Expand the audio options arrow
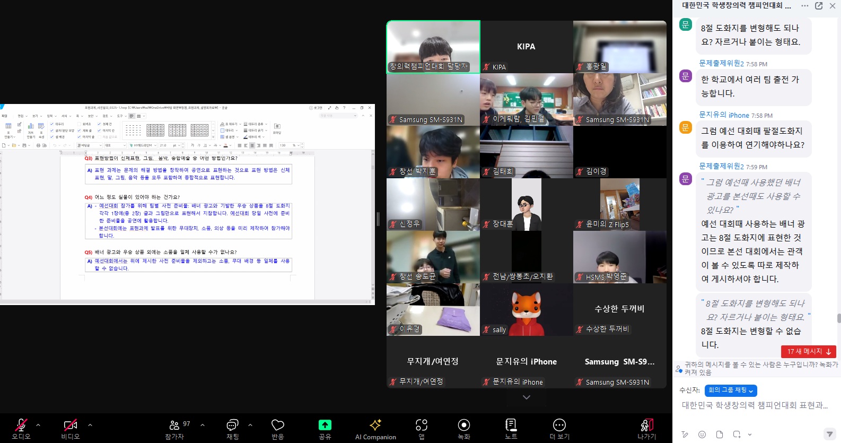841x443 pixels. (38, 425)
